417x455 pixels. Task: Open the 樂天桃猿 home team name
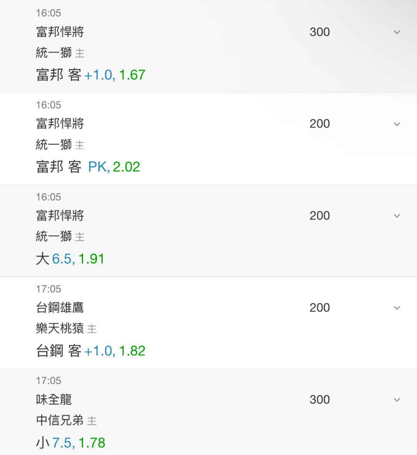60,328
